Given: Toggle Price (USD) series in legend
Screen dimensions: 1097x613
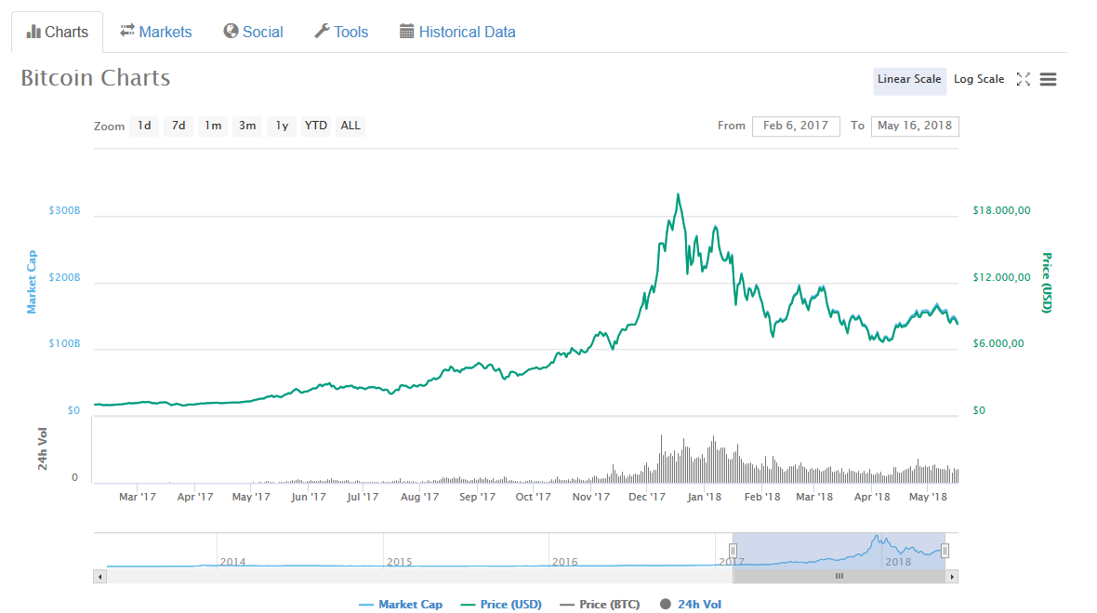Looking at the screenshot, I should pyautogui.click(x=501, y=605).
